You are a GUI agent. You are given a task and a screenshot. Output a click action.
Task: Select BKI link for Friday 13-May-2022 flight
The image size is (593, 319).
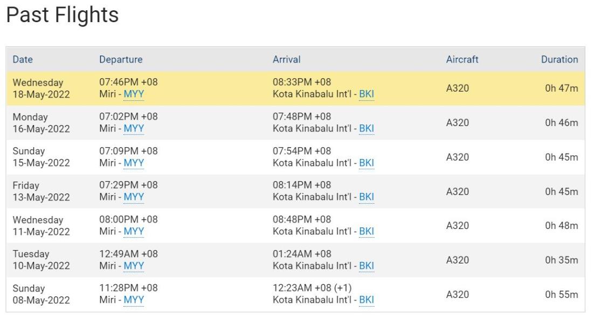pyautogui.click(x=367, y=197)
